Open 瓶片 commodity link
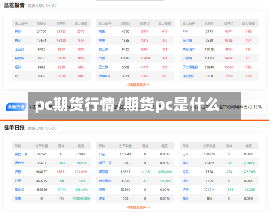The width and height of the screenshot is (270, 212). point(18,67)
